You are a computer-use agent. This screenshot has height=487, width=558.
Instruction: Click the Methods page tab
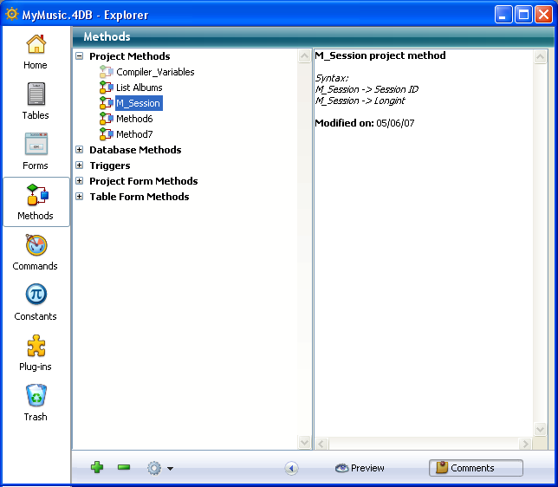pyautogui.click(x=36, y=202)
